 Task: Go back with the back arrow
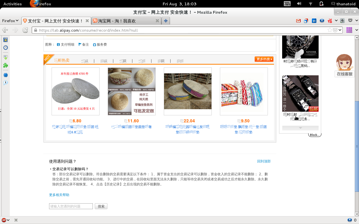point(4,30)
